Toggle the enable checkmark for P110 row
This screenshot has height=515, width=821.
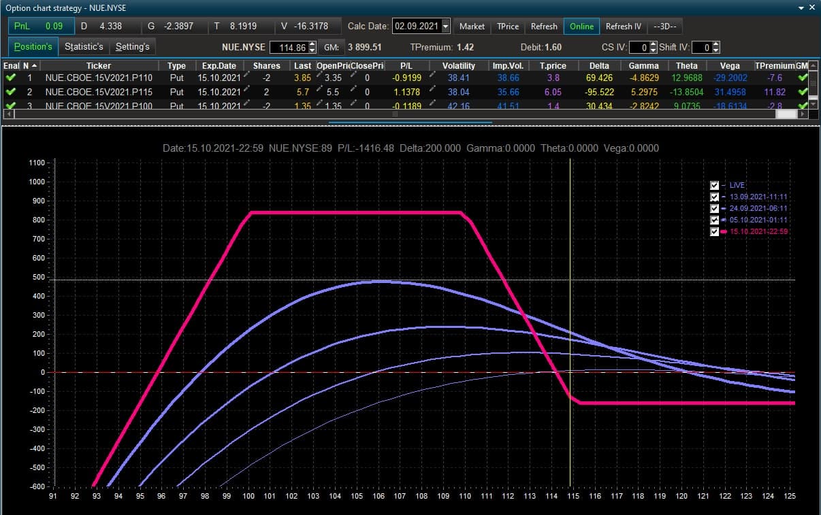pos(10,78)
